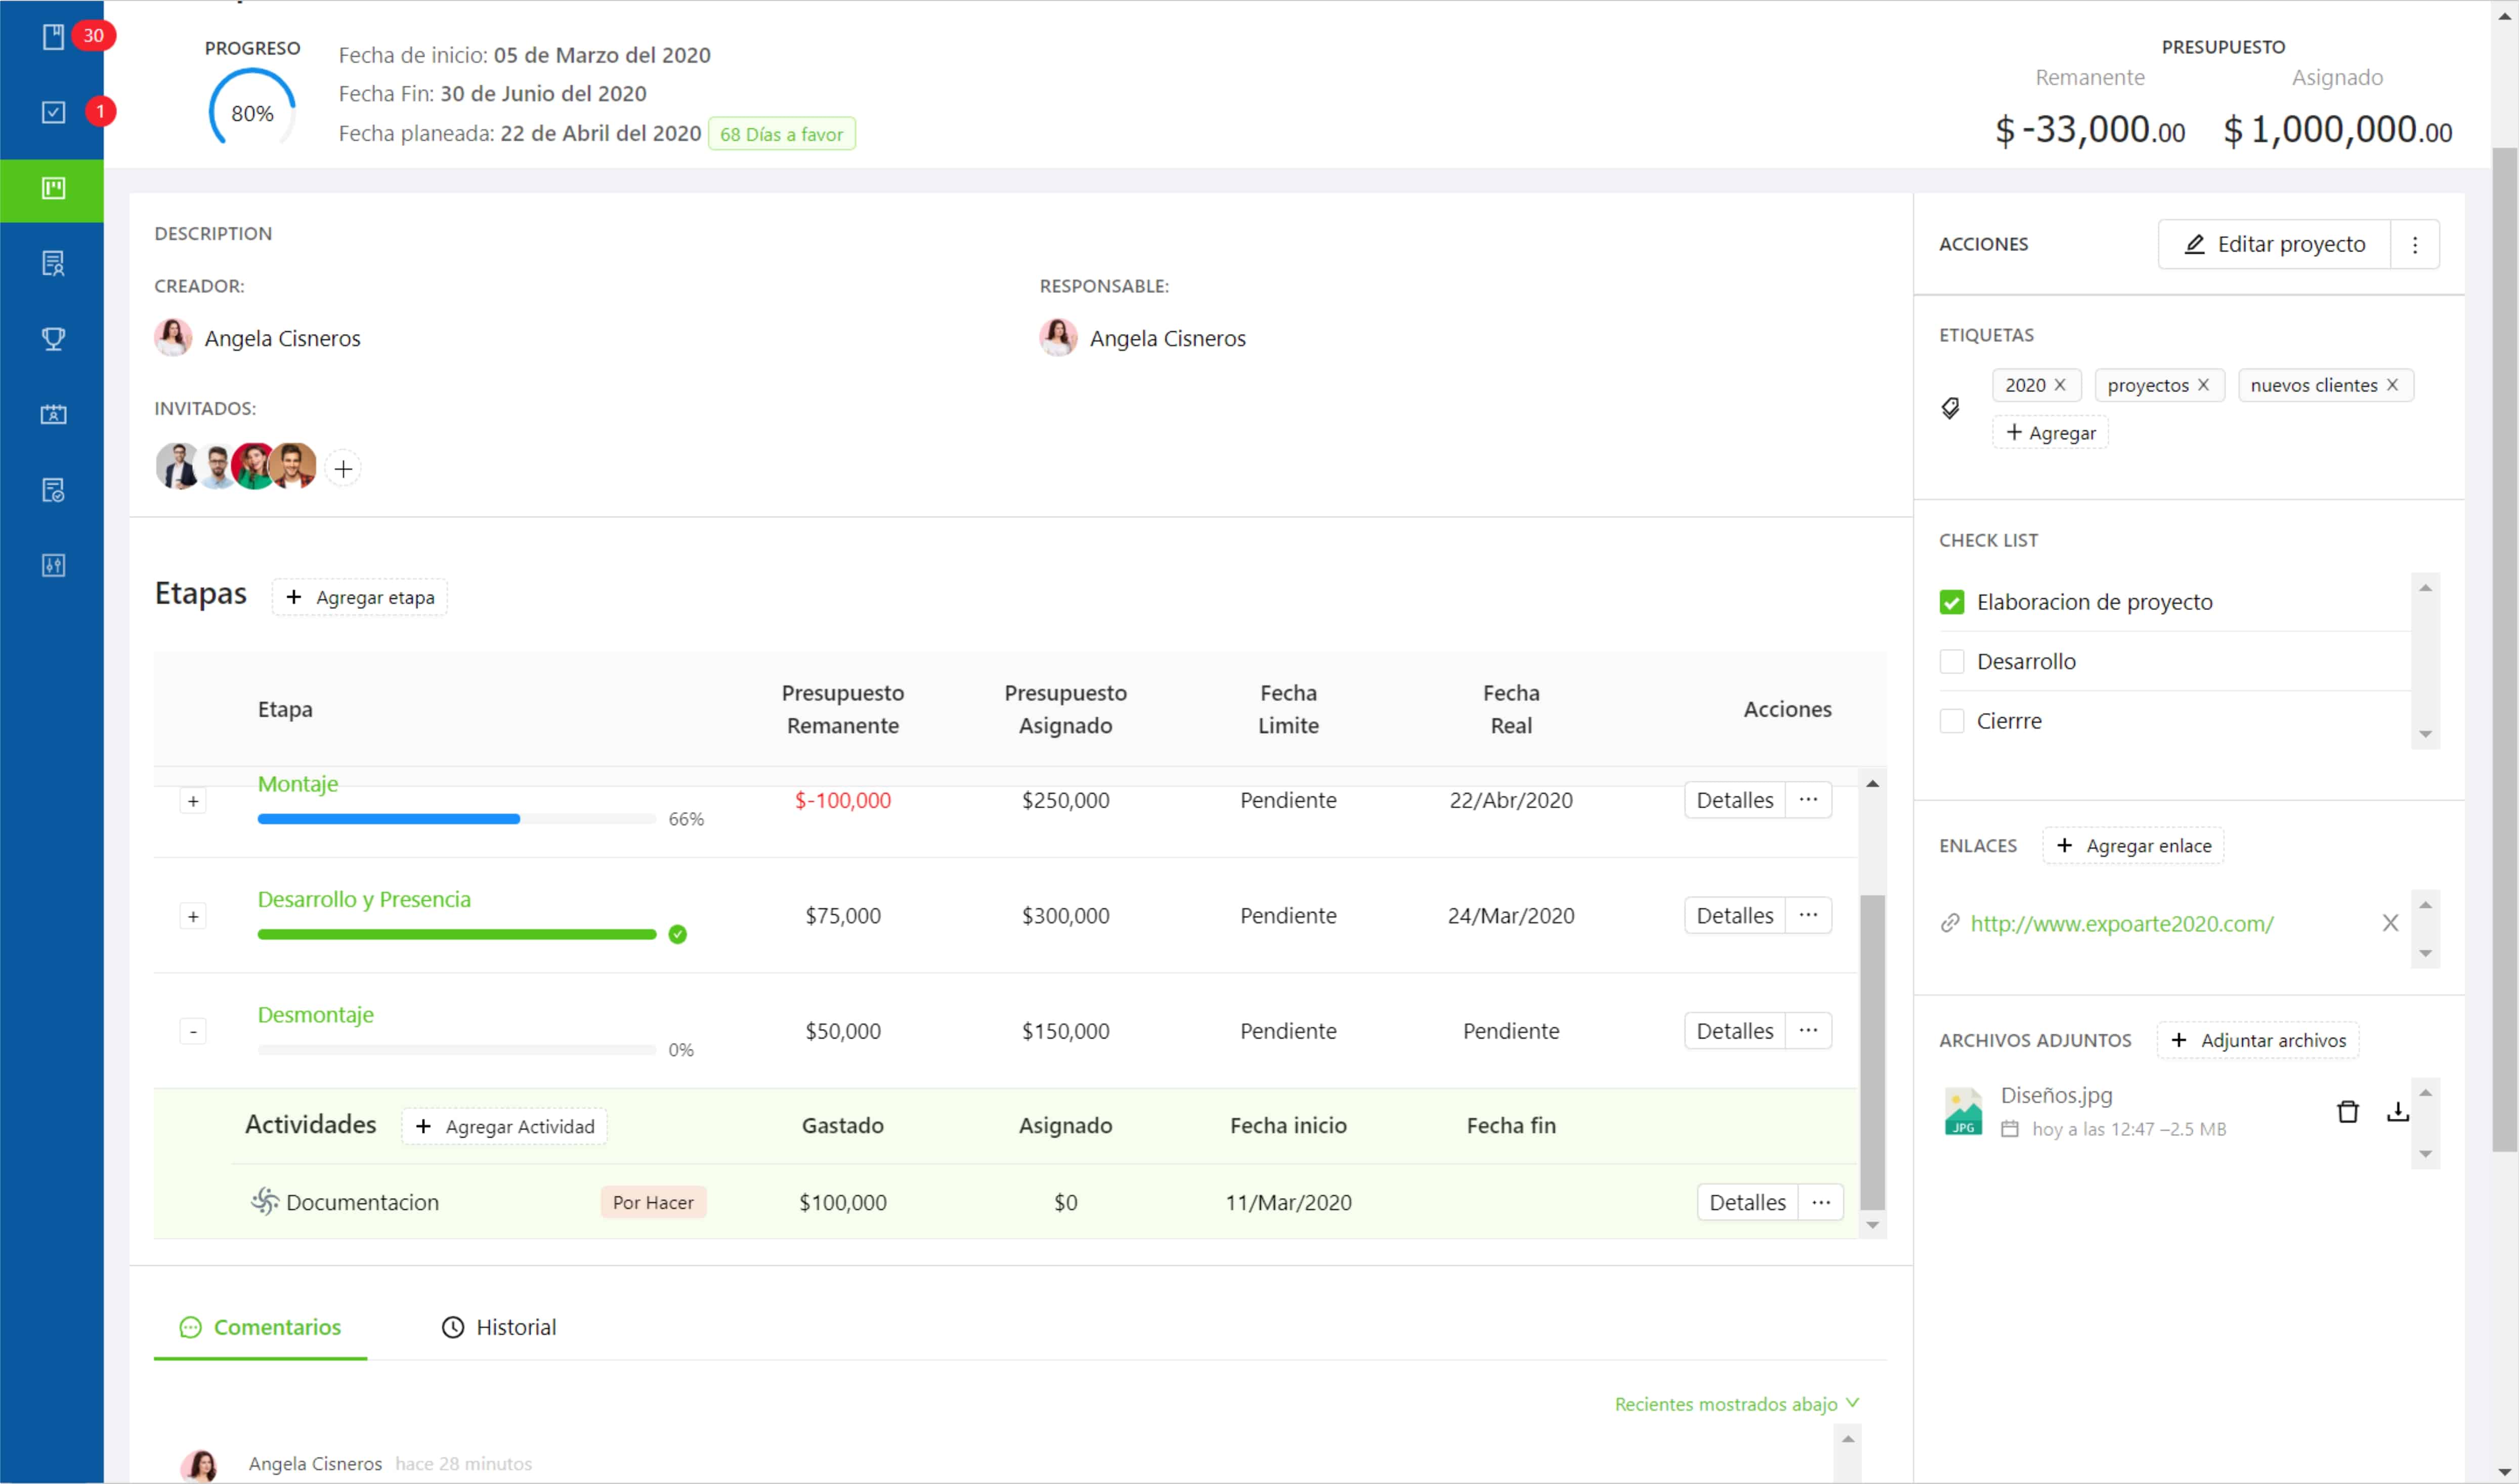
Task: Switch to the Historial tab
Action: [x=499, y=1327]
